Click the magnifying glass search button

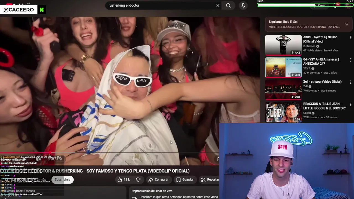[x=228, y=6]
